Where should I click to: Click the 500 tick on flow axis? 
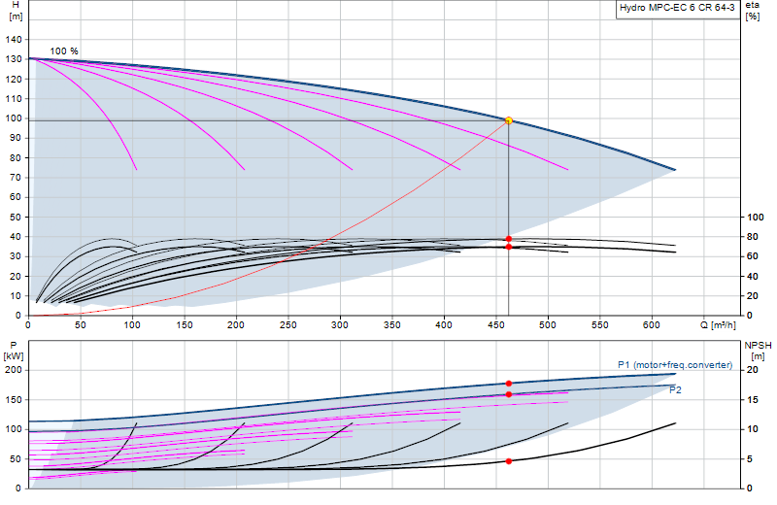(548, 325)
